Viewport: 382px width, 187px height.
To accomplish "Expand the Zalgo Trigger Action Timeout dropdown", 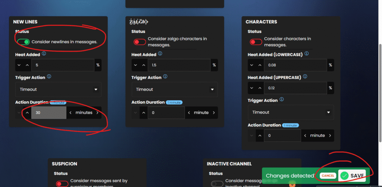I will pos(175,90).
